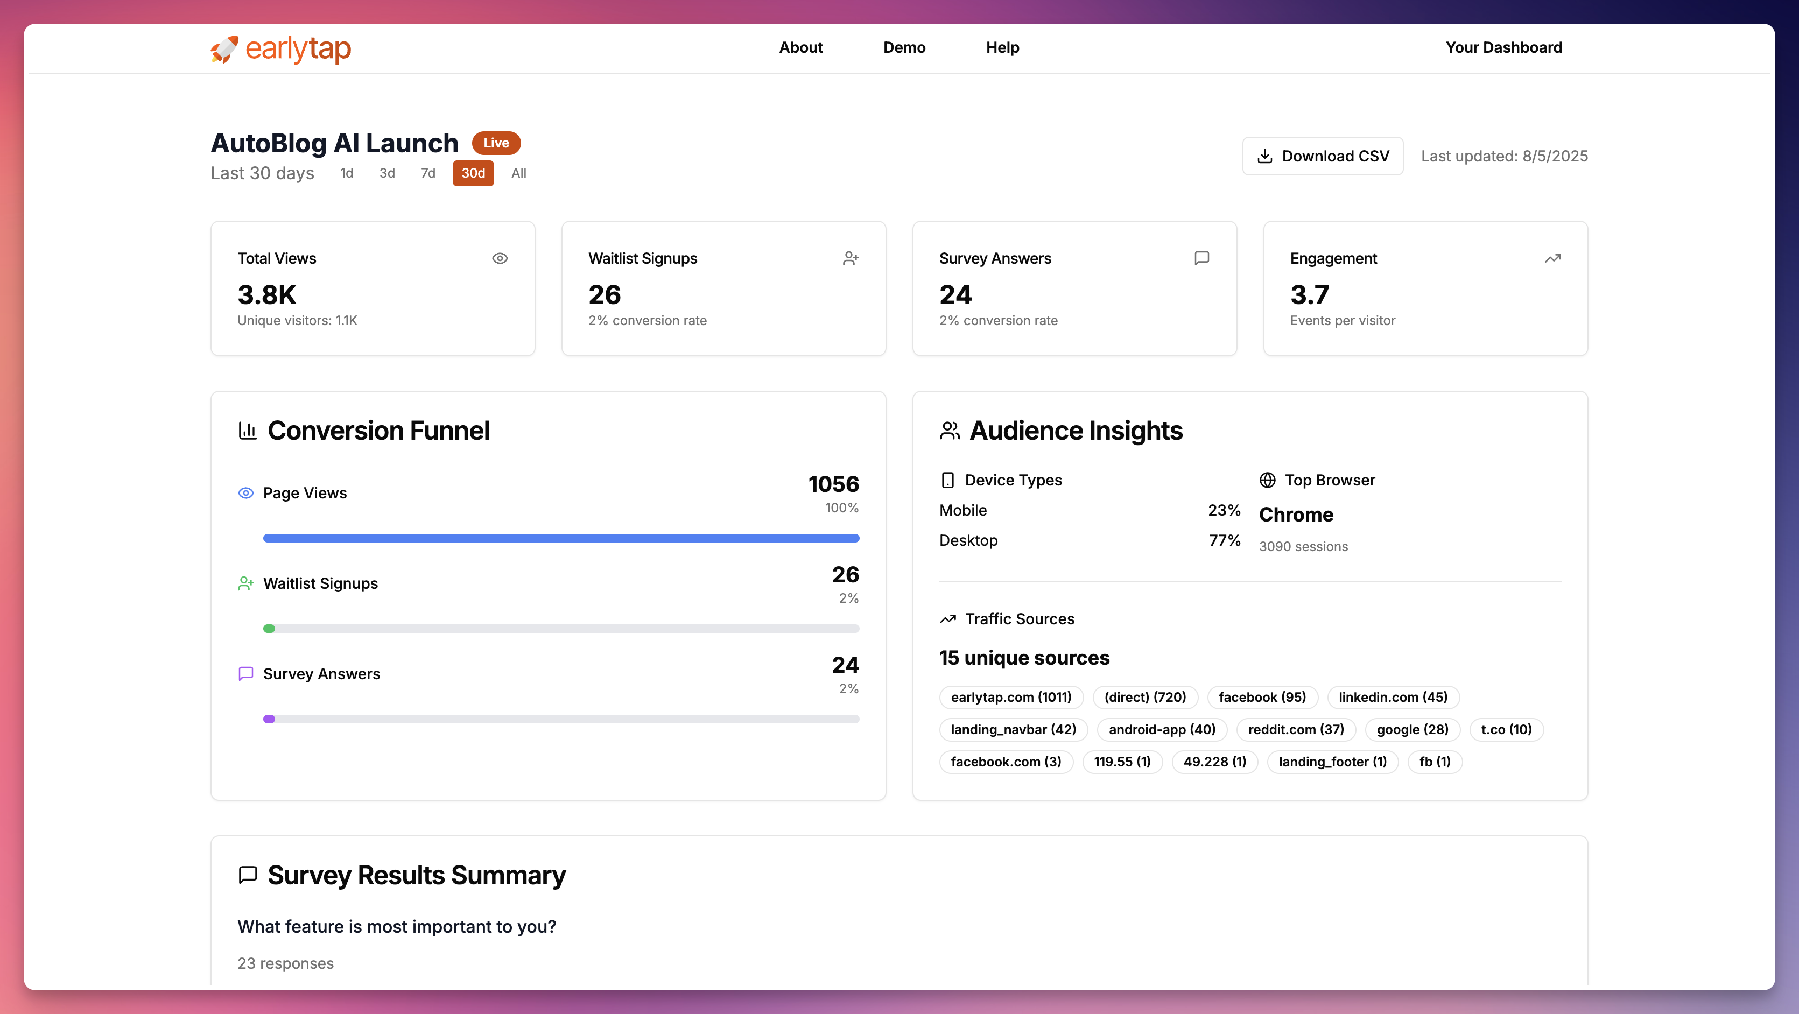Viewport: 1799px width, 1014px height.
Task: Click the Survey Answers purple progress bar
Action: pyautogui.click(x=561, y=719)
